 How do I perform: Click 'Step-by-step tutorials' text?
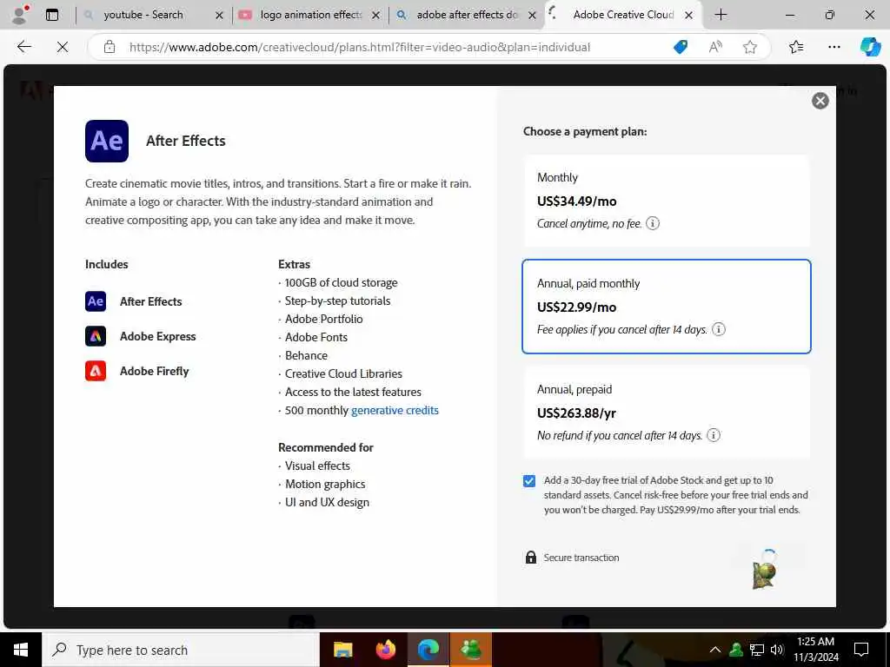338,300
